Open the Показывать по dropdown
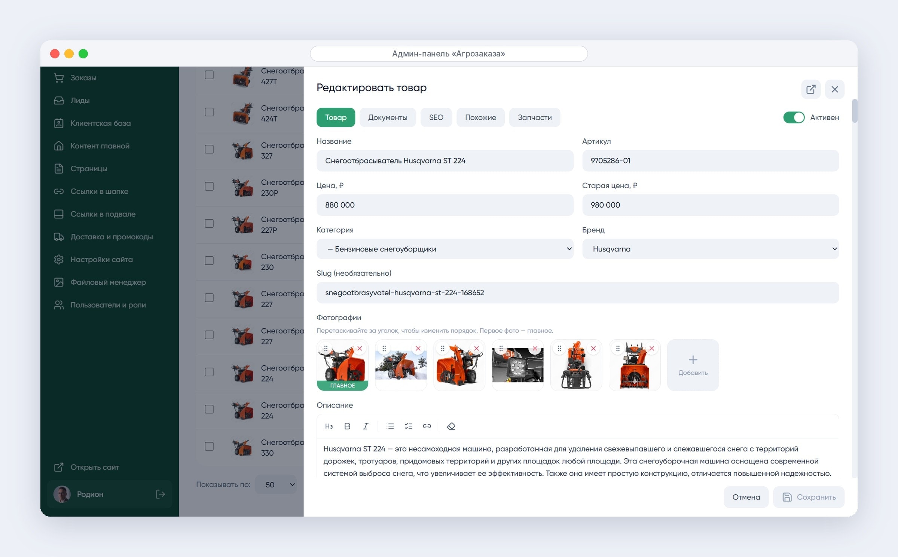This screenshot has width=898, height=557. coord(276,484)
